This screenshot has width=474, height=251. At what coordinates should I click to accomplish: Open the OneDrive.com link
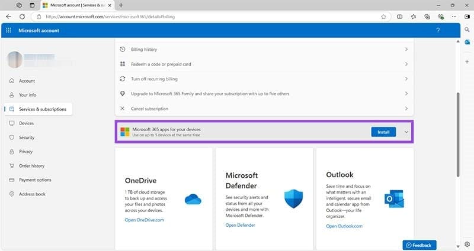click(144, 220)
